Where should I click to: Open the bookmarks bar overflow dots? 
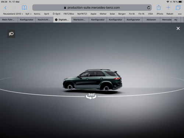(x=180, y=14)
